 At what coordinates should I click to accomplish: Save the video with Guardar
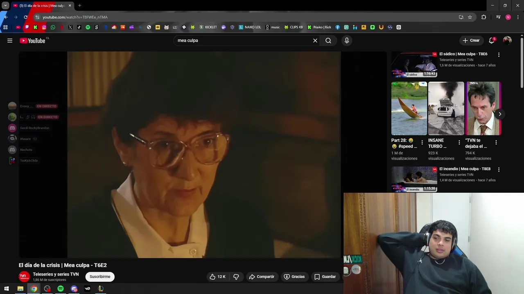325,276
